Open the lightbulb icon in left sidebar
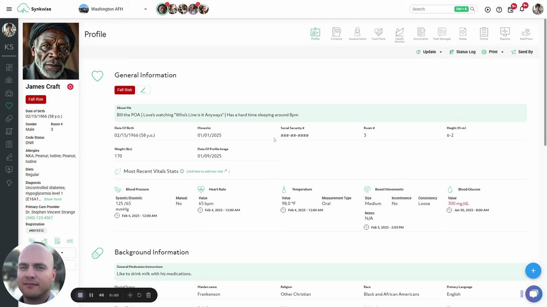The width and height of the screenshot is (547, 307). pos(9,182)
